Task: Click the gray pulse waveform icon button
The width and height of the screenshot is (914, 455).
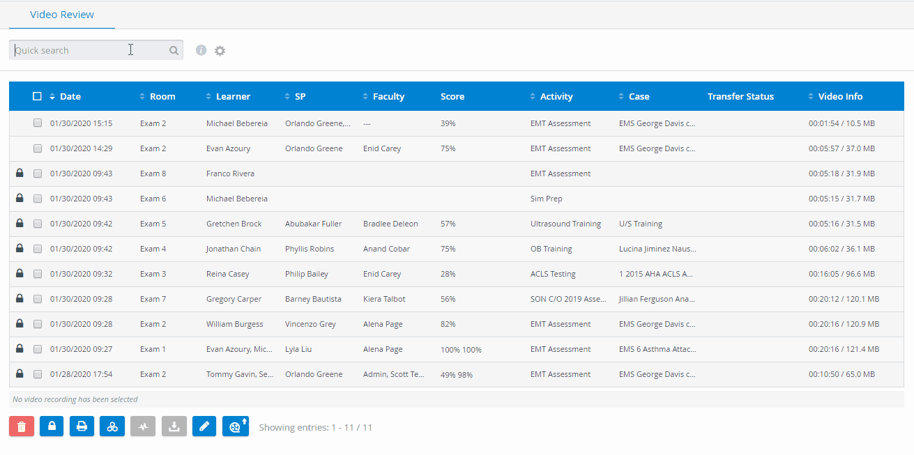Action: [143, 426]
